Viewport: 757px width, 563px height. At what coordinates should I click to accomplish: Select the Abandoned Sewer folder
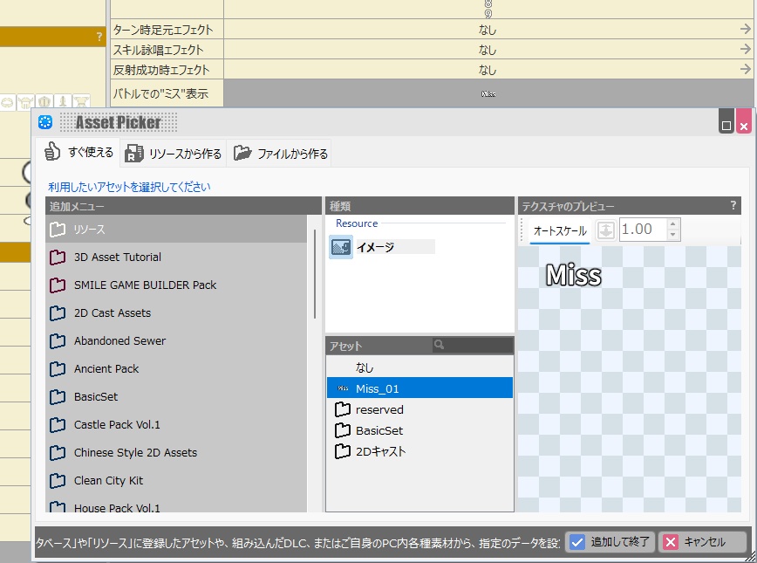176,340
